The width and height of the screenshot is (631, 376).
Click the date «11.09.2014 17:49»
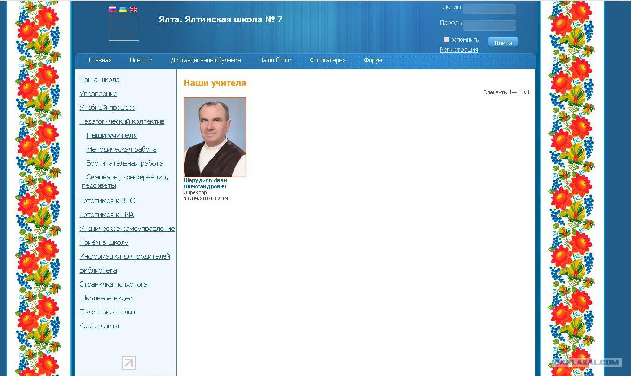[206, 198]
